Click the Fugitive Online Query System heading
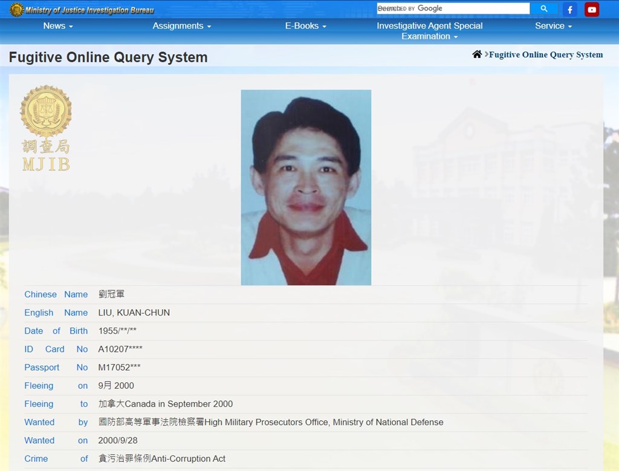The height and width of the screenshot is (471, 619). pos(108,57)
